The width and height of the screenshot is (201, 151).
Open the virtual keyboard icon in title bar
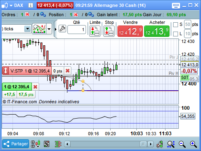click(x=176, y=6)
